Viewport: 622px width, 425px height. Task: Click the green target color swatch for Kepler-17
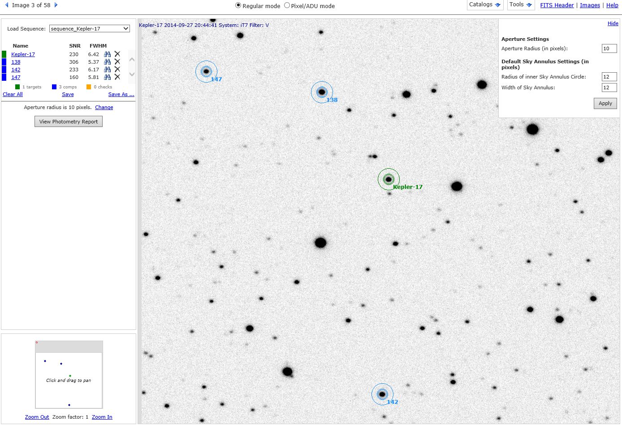pyautogui.click(x=4, y=54)
